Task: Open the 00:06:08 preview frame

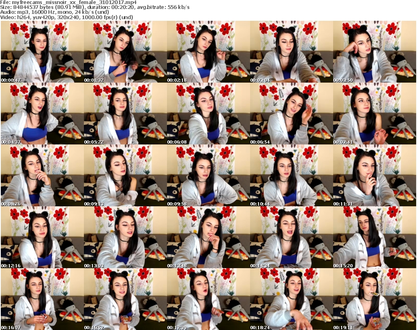Action: [208, 114]
